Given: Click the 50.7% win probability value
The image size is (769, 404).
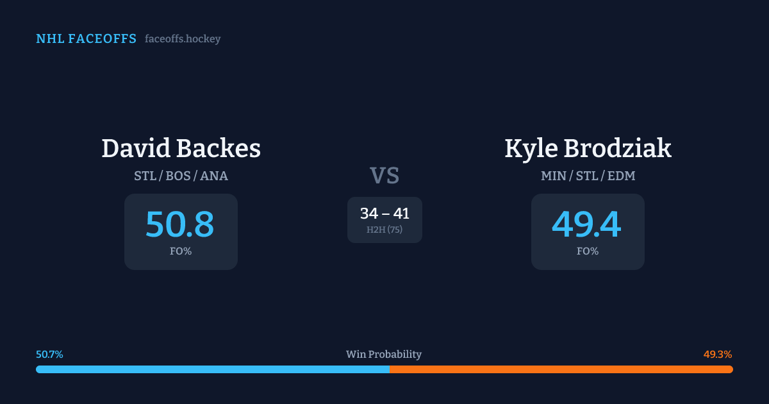Looking at the screenshot, I should click(x=49, y=355).
